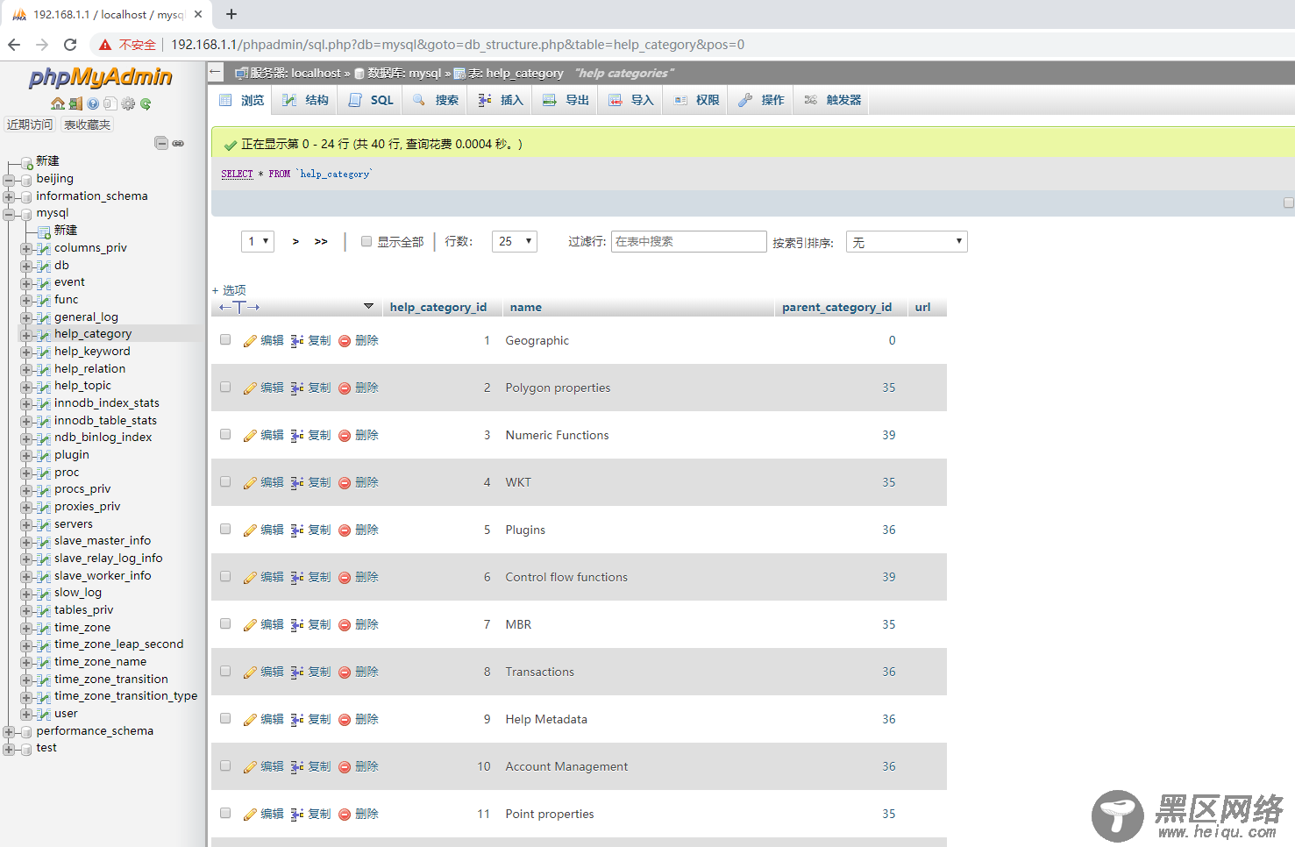Sort by the name column header
Image resolution: width=1295 pixels, height=847 pixels.
[526, 307]
